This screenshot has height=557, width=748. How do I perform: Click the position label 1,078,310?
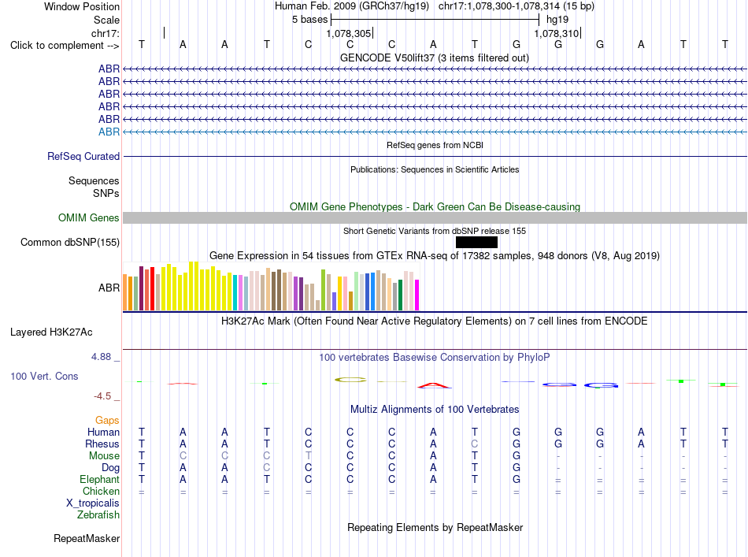tap(556, 33)
